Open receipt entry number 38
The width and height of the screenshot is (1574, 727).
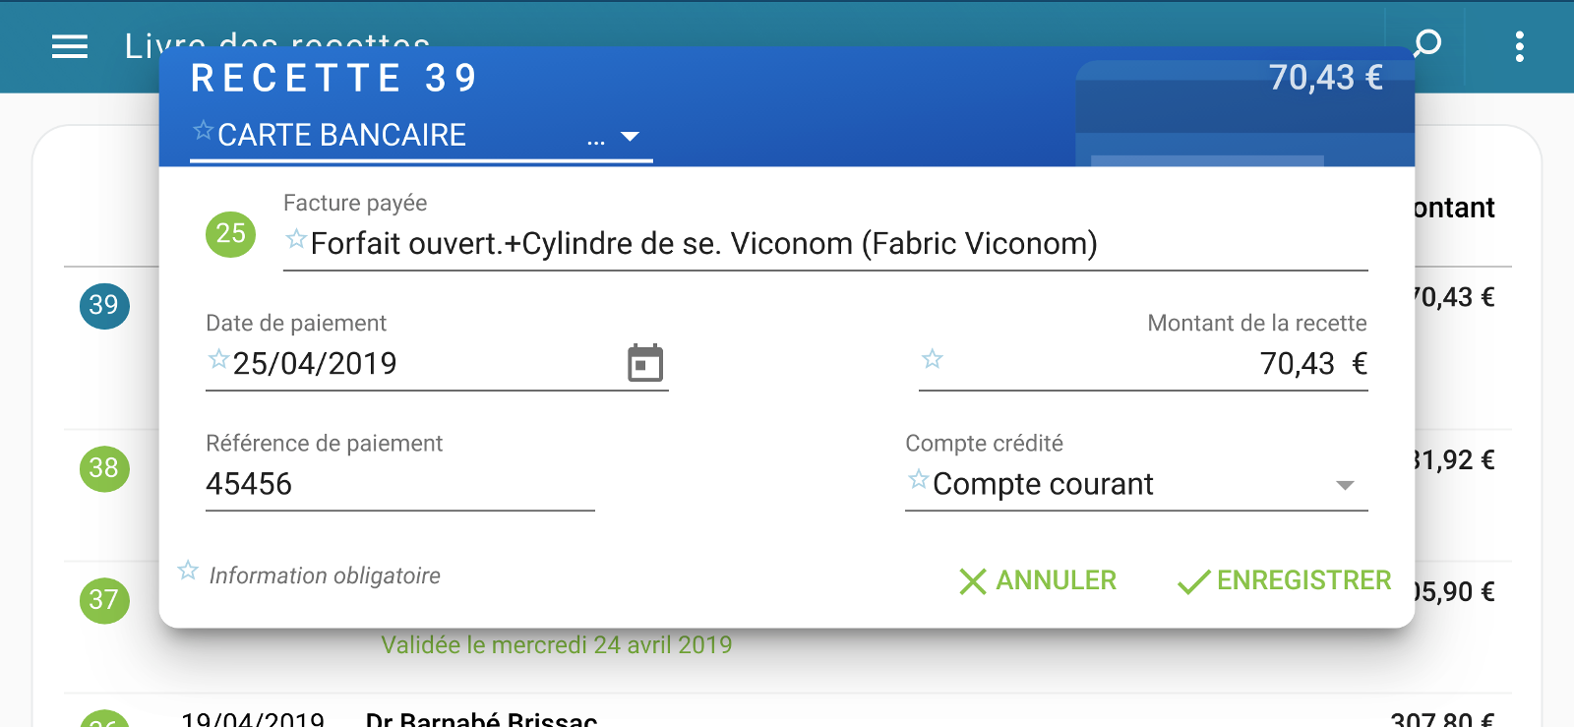point(103,469)
